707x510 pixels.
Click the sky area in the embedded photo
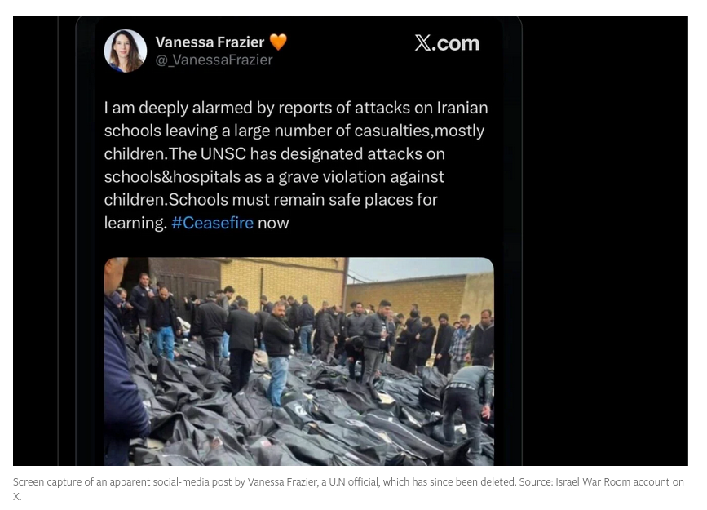pos(420,268)
